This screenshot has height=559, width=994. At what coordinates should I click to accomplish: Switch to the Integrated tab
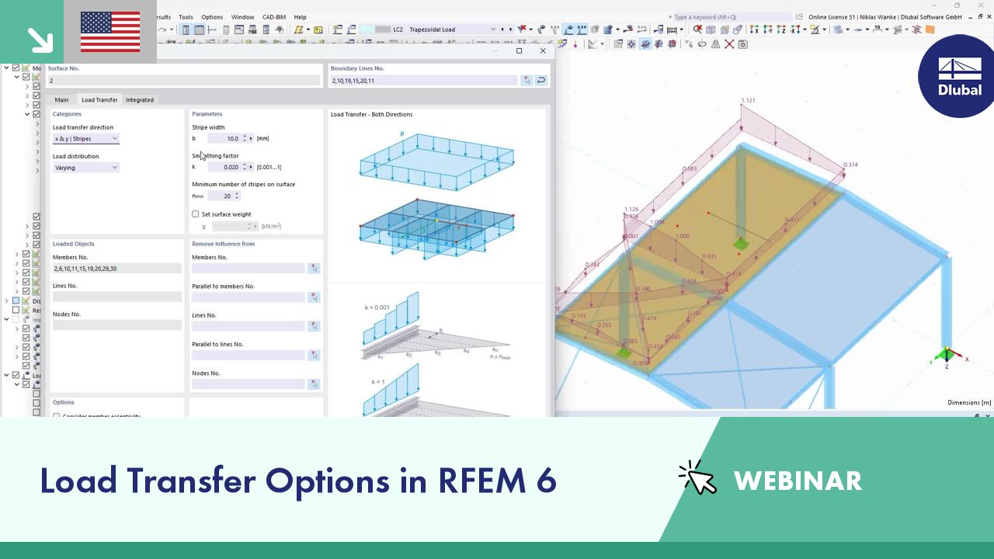click(140, 99)
